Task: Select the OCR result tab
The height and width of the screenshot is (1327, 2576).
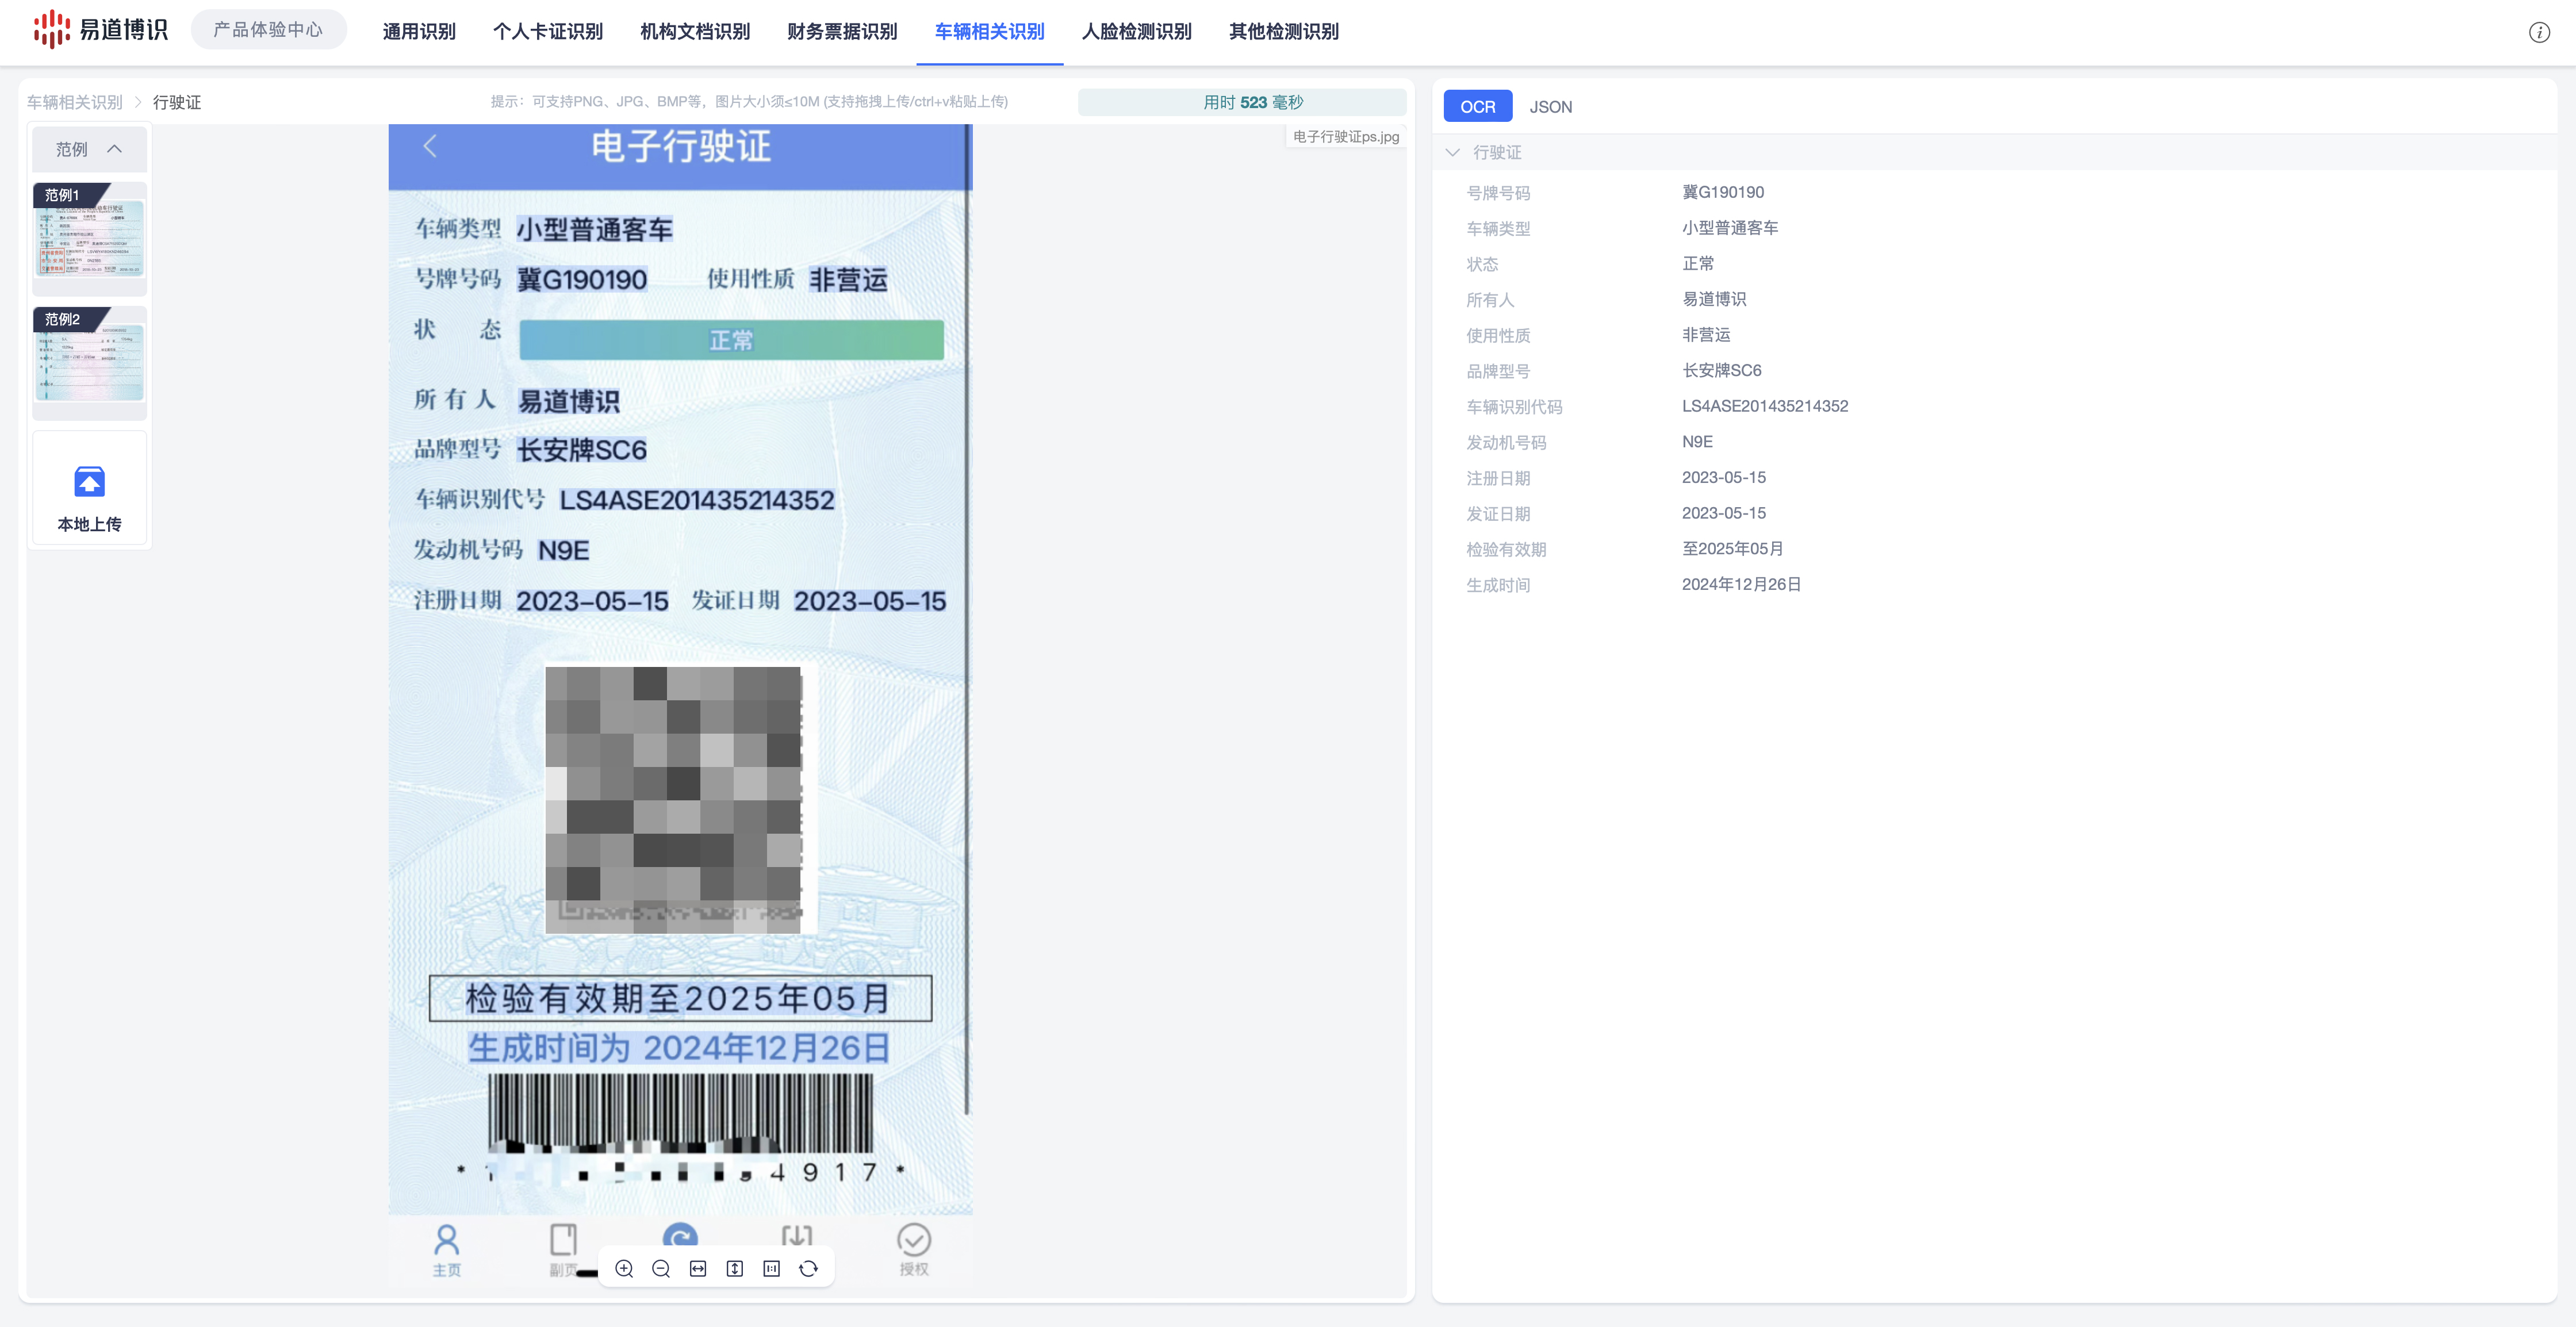Action: click(1477, 107)
